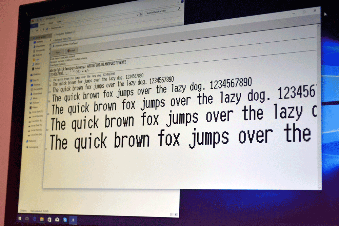Screen dimensions: 339x226
Task: Open Local Disk (C:) in navigation pane
Action: click(36, 112)
